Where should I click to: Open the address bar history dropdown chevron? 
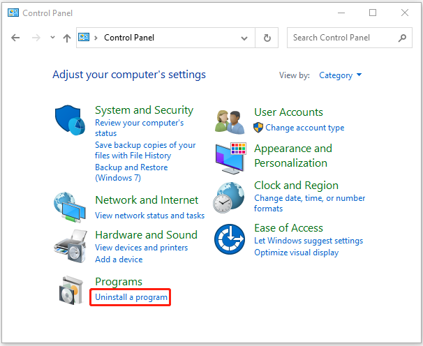click(244, 38)
